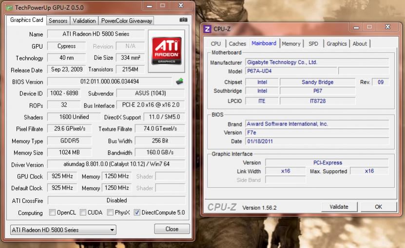The height and width of the screenshot is (248, 405).
Task: Click the Release Date Sep 23, 2009 field
Action: point(67,70)
